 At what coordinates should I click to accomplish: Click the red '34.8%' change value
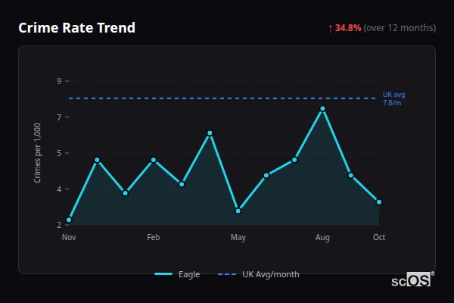348,28
